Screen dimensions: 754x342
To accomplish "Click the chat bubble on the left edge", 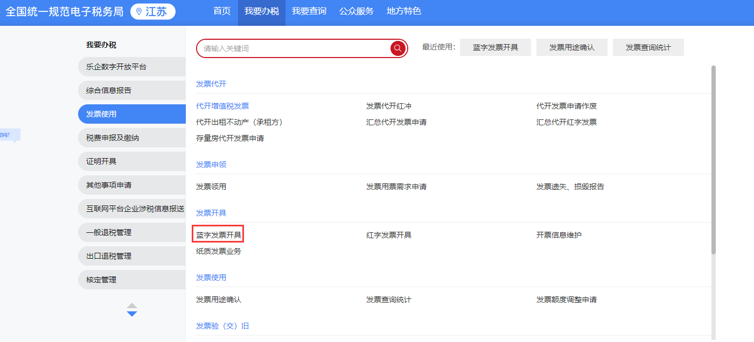I will pos(9,134).
